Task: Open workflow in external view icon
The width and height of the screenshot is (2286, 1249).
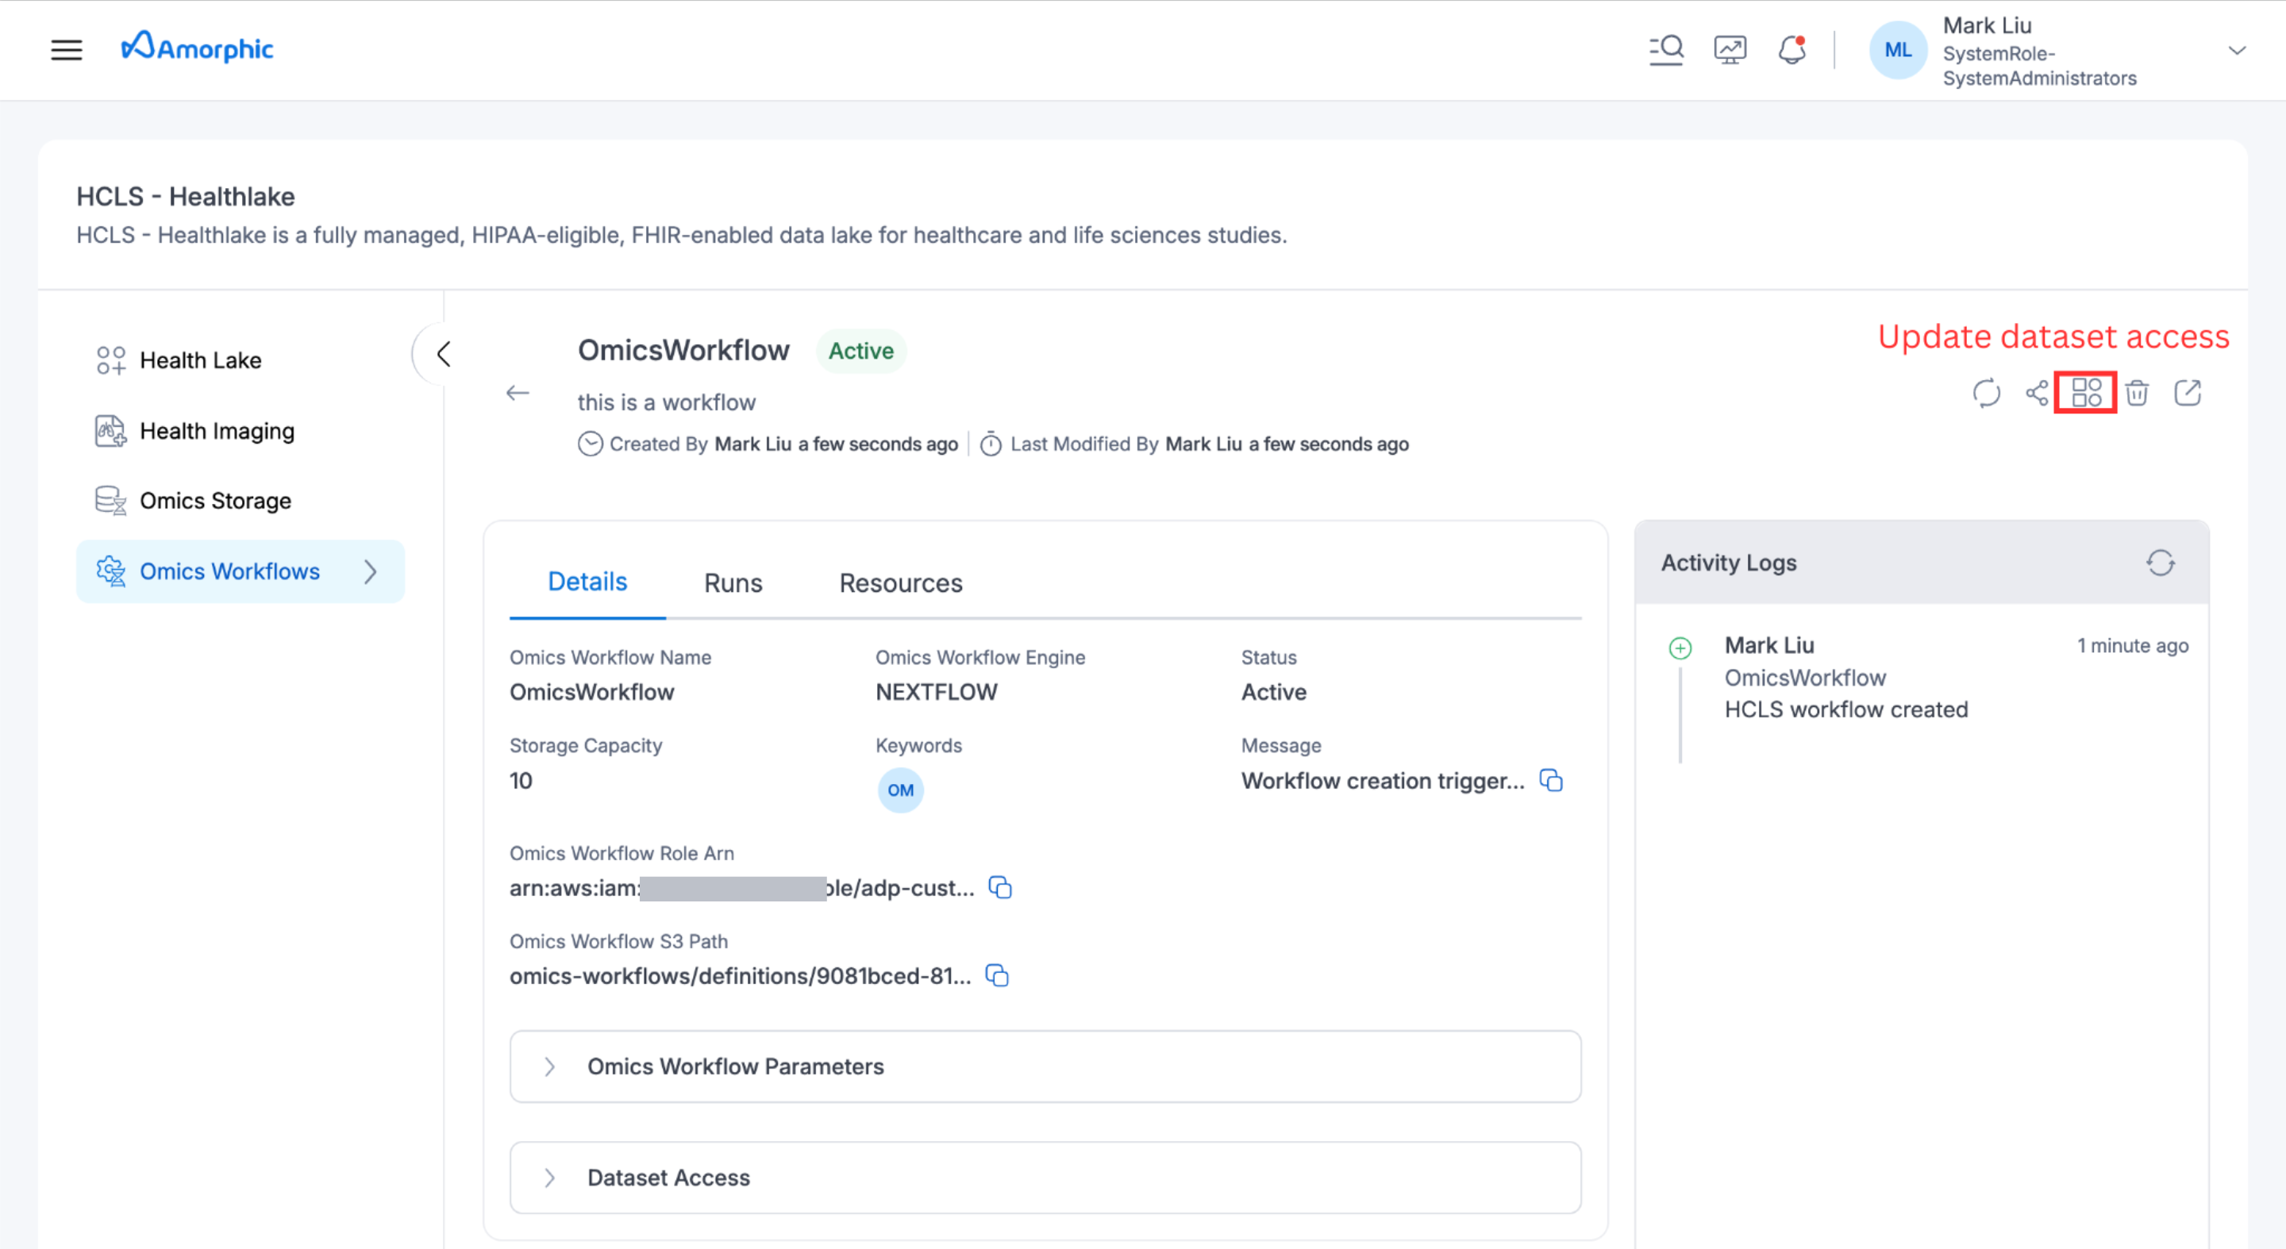Action: pyautogui.click(x=2188, y=392)
